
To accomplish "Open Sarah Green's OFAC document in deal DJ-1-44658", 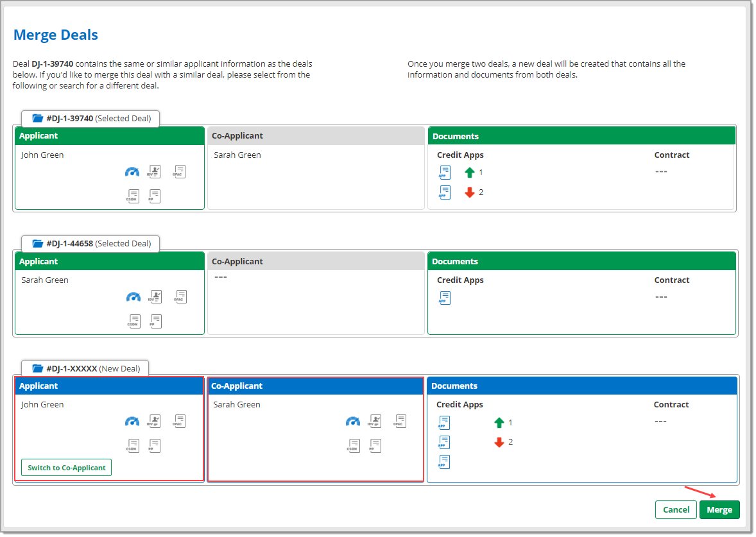I will coord(180,296).
